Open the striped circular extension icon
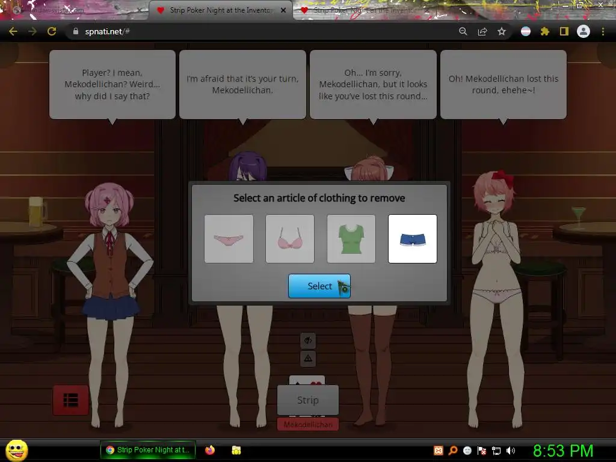This screenshot has height=462, width=616. click(526, 31)
